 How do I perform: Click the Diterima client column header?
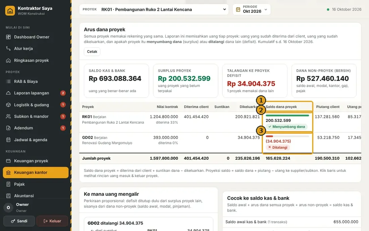(196, 107)
